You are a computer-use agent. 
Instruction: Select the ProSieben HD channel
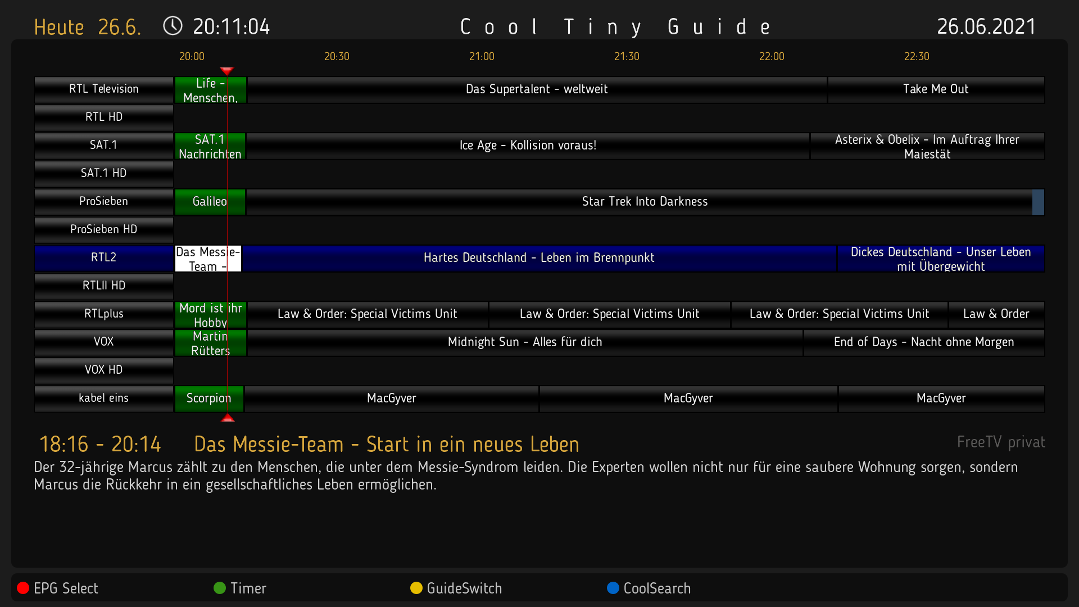103,230
